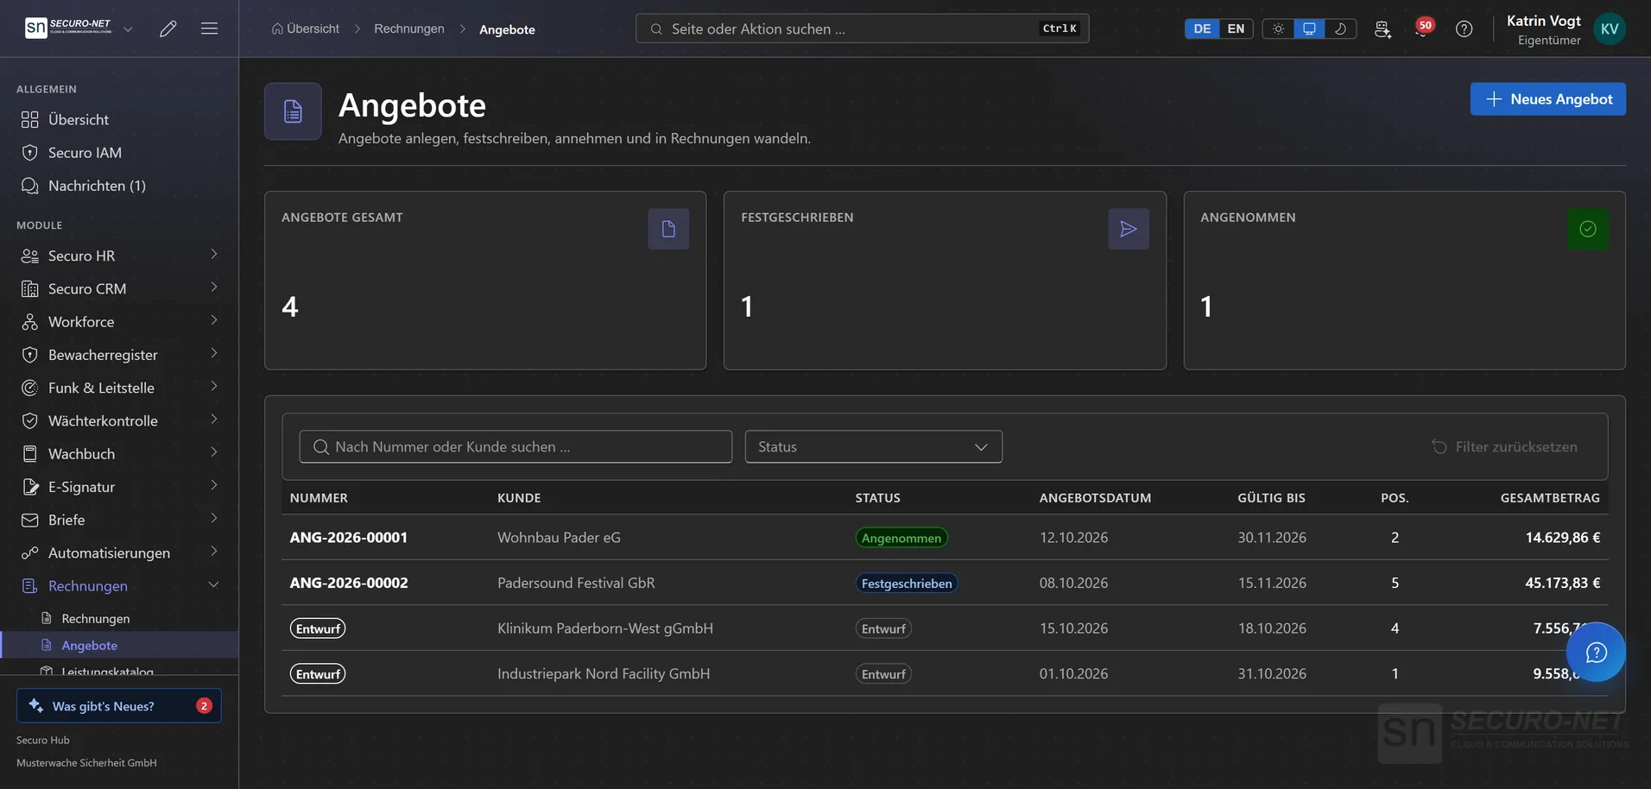Open the Status filter dropdown
Image resolution: width=1651 pixels, height=789 pixels.
coord(873,446)
